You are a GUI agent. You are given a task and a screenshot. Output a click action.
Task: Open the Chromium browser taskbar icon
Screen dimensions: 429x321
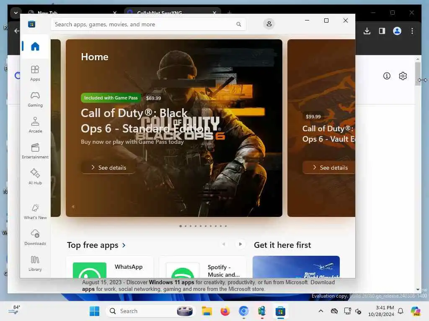click(x=243, y=311)
